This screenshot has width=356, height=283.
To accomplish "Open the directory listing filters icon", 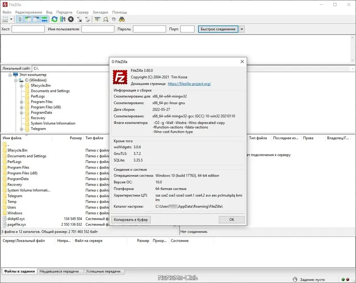I will (97, 20).
